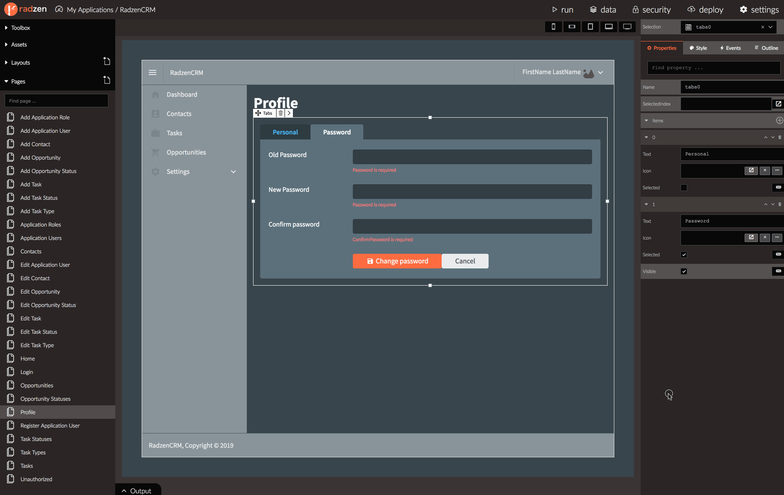
Task: Open expression editor for item 1 Icon
Action: point(751,237)
